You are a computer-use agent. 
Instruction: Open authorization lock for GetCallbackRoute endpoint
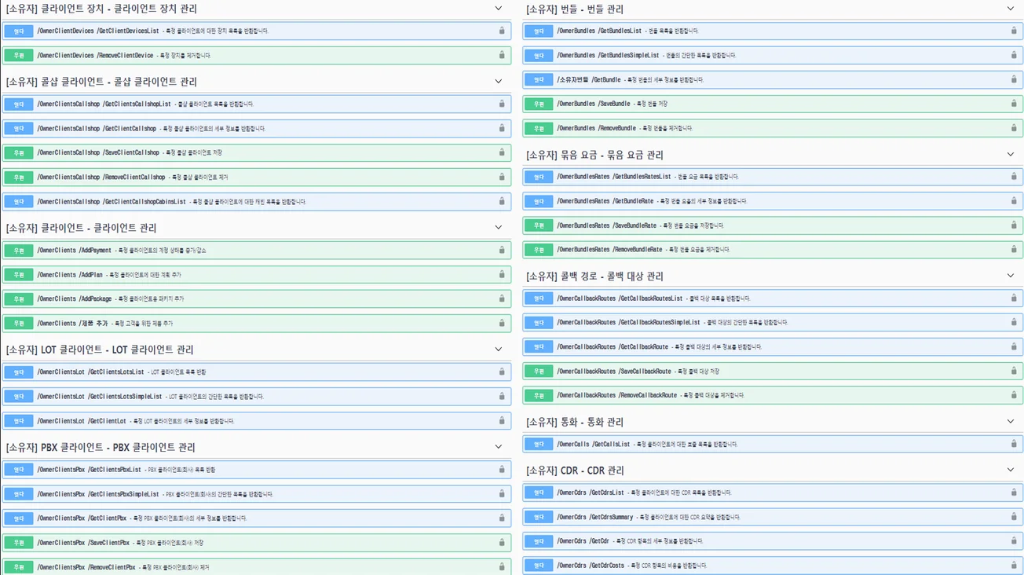pos(1014,346)
